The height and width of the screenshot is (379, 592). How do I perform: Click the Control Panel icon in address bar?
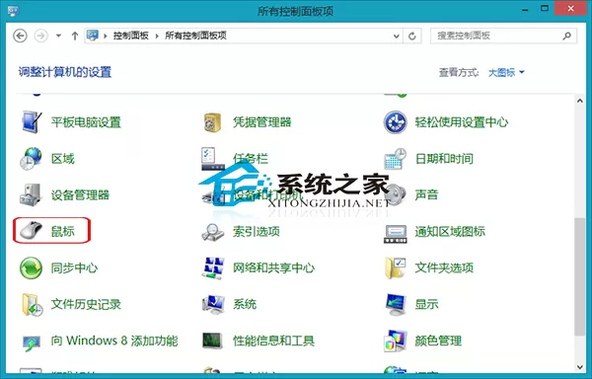pyautogui.click(x=93, y=36)
